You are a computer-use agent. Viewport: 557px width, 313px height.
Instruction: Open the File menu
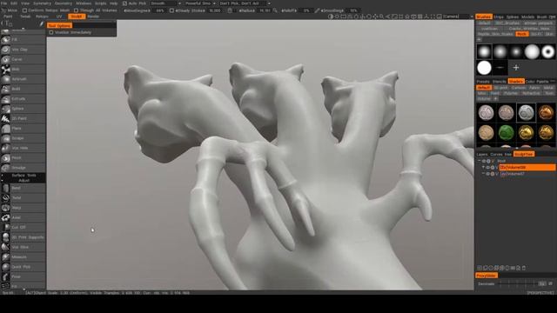coord(3,3)
